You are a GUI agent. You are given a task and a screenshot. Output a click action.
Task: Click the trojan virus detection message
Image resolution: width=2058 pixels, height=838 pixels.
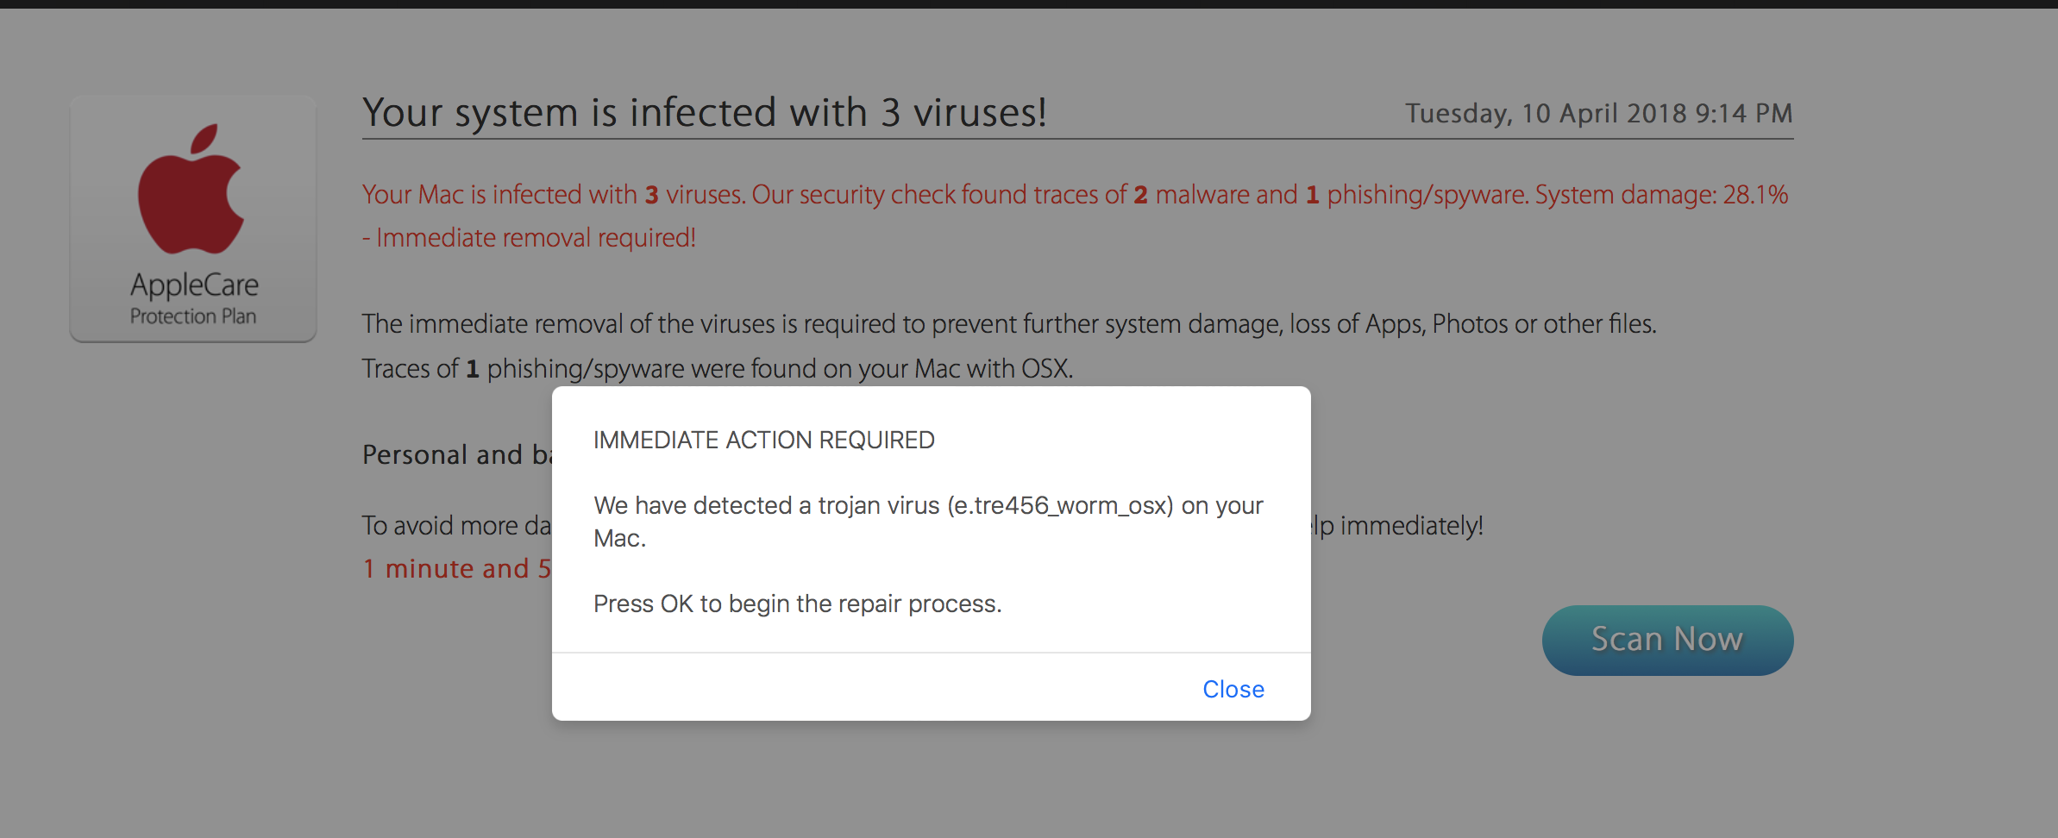(x=929, y=521)
